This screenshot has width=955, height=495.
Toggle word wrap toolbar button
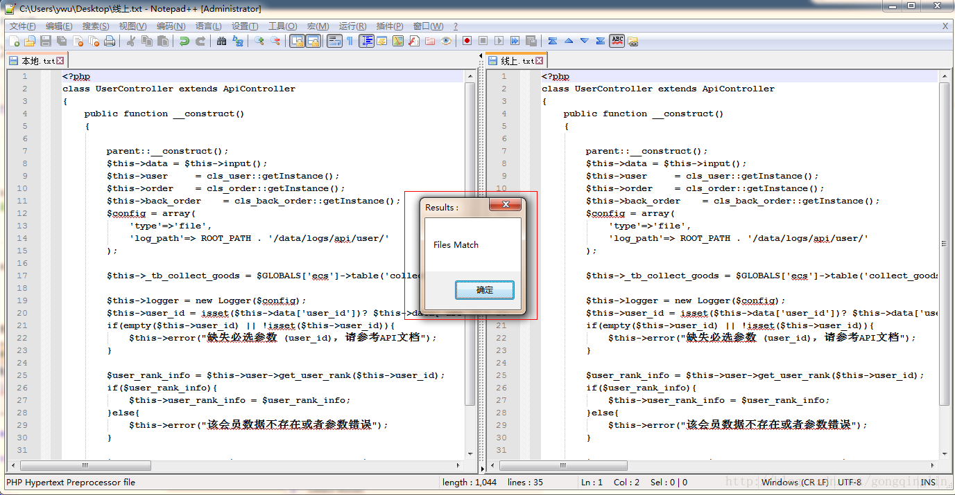334,41
